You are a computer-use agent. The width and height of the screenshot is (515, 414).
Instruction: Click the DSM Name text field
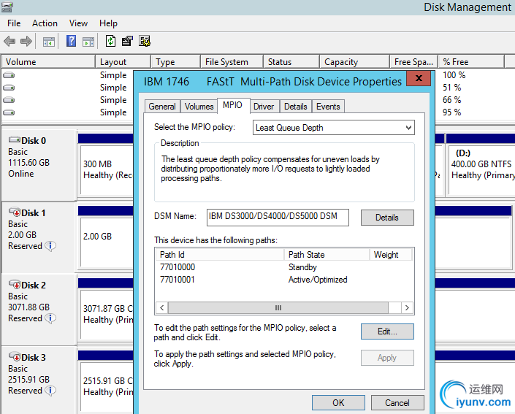(278, 218)
